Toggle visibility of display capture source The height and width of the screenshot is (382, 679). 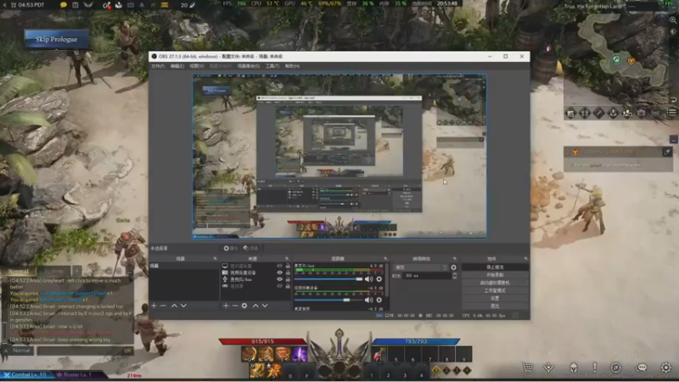tap(280, 266)
